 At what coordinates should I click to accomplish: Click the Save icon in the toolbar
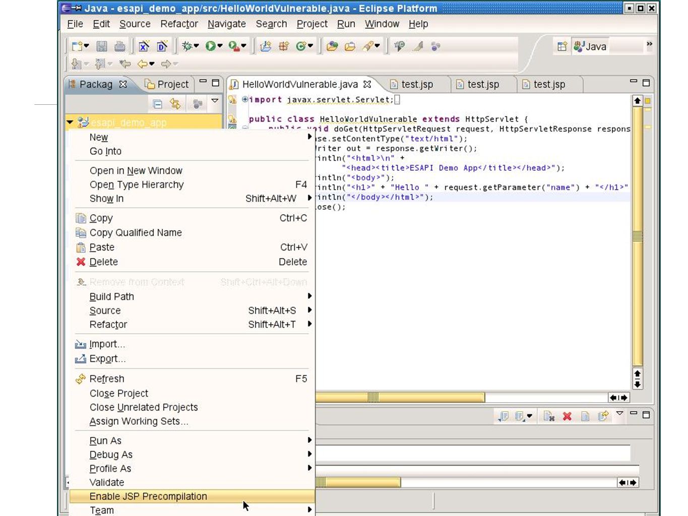[x=102, y=46]
